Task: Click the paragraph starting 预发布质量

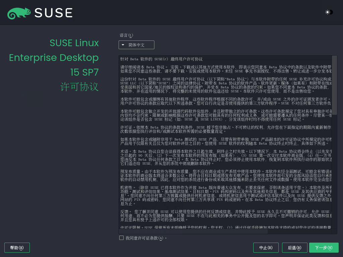Action: pyautogui.click(x=226, y=175)
